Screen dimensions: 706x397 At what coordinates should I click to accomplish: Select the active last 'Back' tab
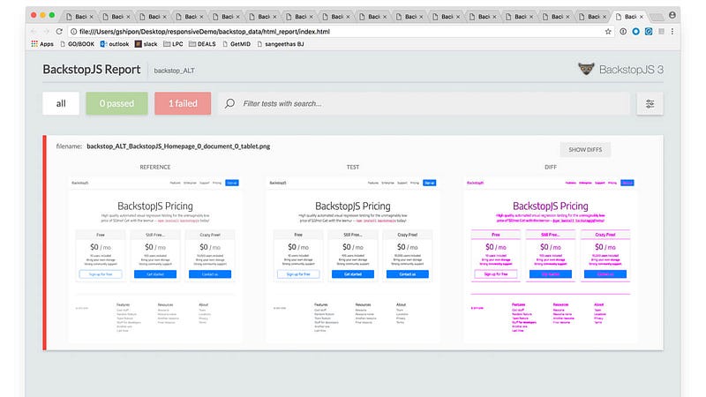630,17
